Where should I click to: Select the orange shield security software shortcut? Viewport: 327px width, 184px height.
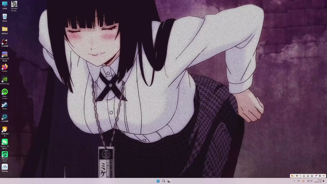click(4, 131)
